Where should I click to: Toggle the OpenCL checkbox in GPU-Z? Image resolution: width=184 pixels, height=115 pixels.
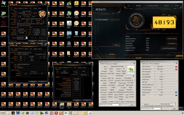click(x=108, y=102)
